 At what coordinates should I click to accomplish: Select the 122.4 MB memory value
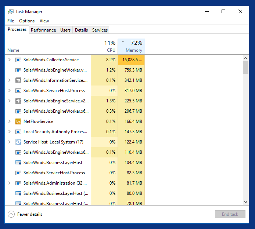(x=133, y=142)
